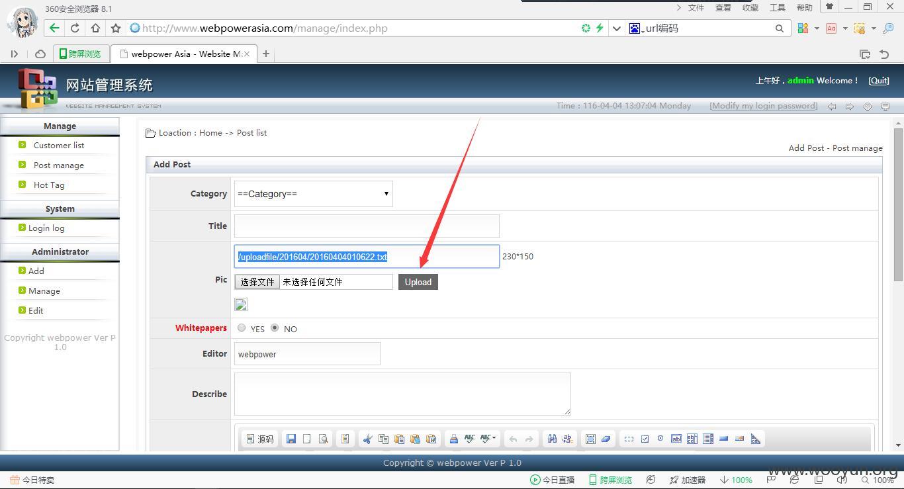The image size is (904, 489).
Task: Open Add under Administrator
Action: pos(36,271)
